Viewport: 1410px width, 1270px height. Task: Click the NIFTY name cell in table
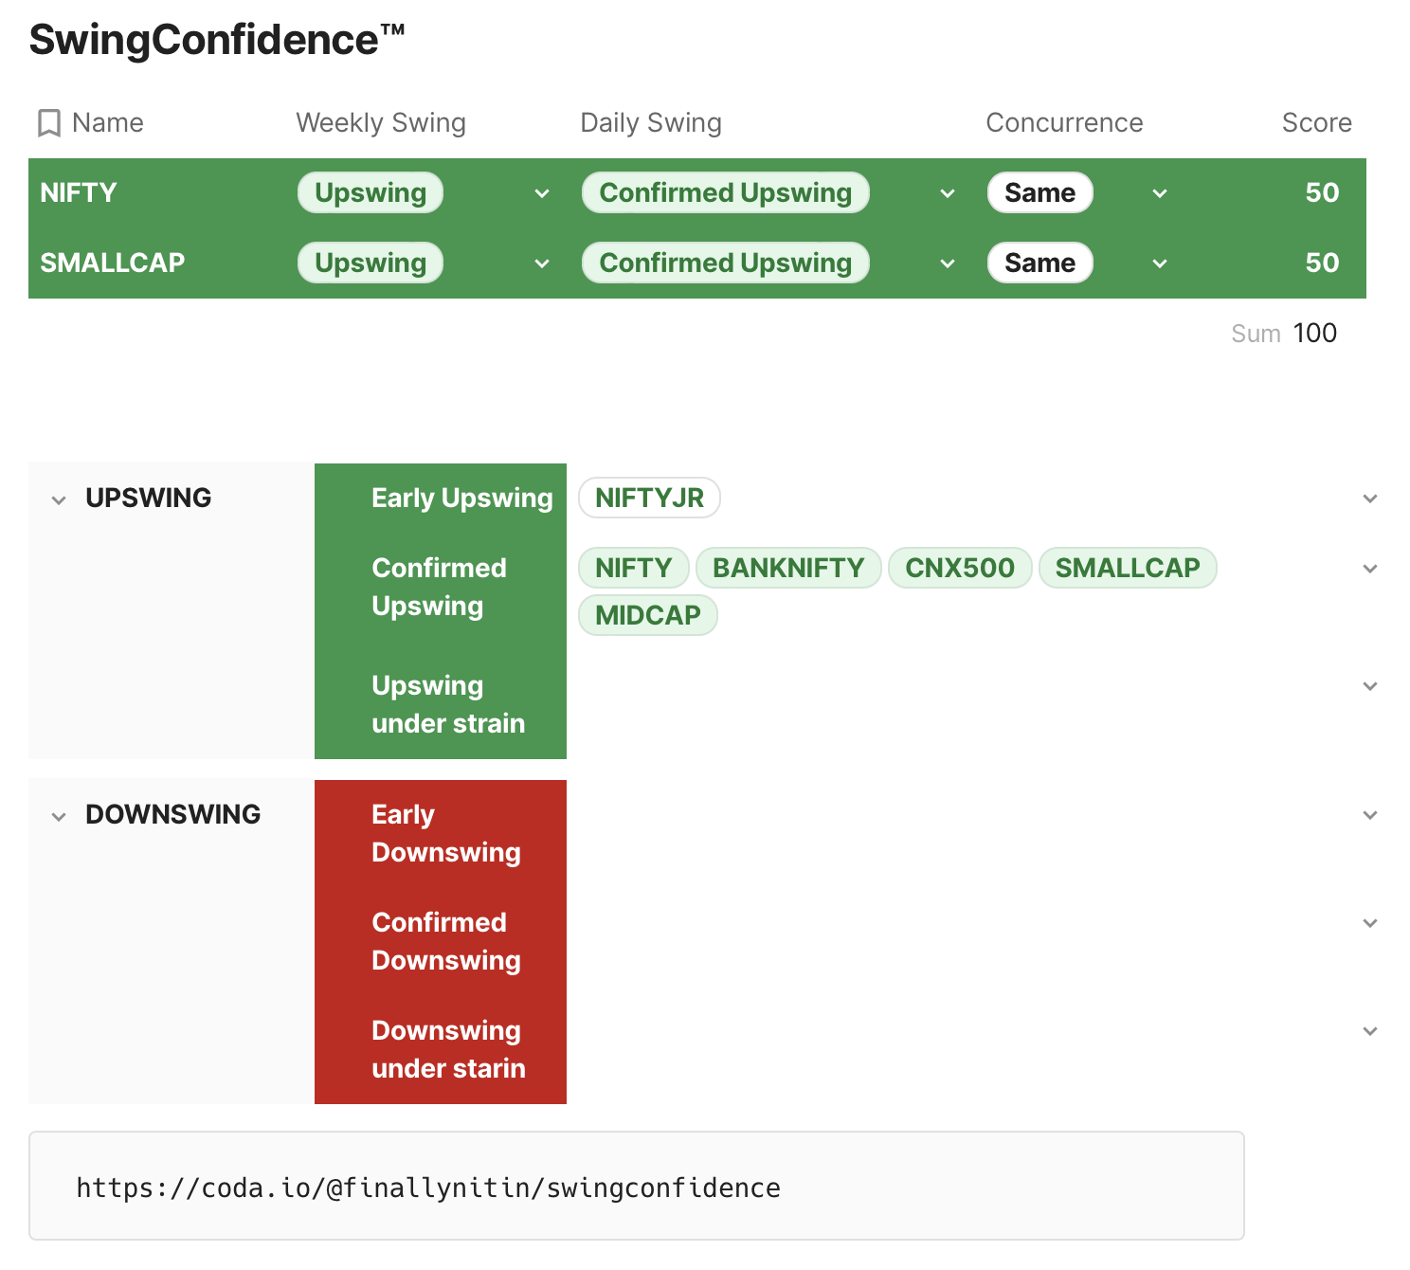click(x=79, y=193)
